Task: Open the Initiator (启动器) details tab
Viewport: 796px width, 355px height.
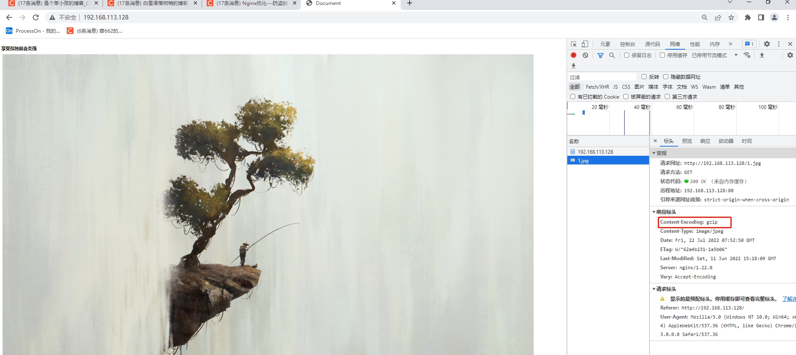Action: tap(726, 141)
